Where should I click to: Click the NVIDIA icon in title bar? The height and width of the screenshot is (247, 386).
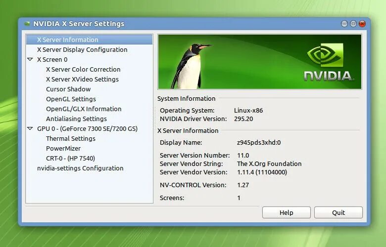27,24
